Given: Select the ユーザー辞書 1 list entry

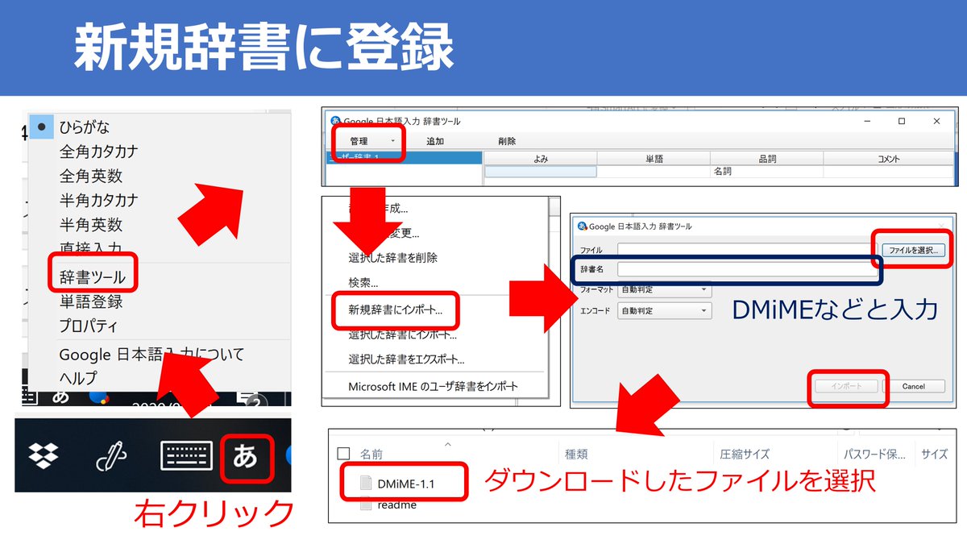Looking at the screenshot, I should click(x=403, y=157).
